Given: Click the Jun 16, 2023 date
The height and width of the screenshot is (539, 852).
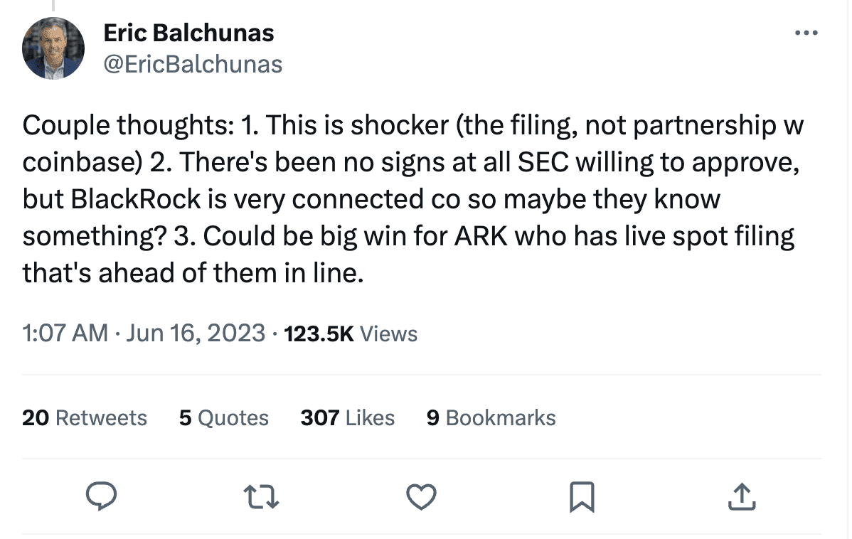Looking at the screenshot, I should [196, 333].
